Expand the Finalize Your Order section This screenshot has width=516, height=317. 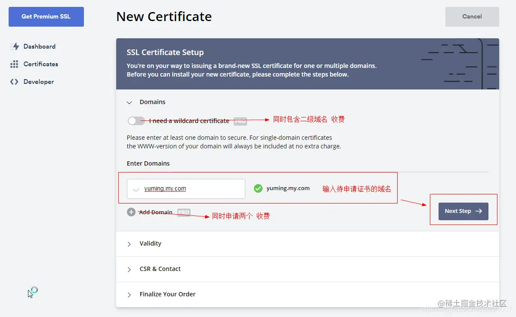(167, 294)
